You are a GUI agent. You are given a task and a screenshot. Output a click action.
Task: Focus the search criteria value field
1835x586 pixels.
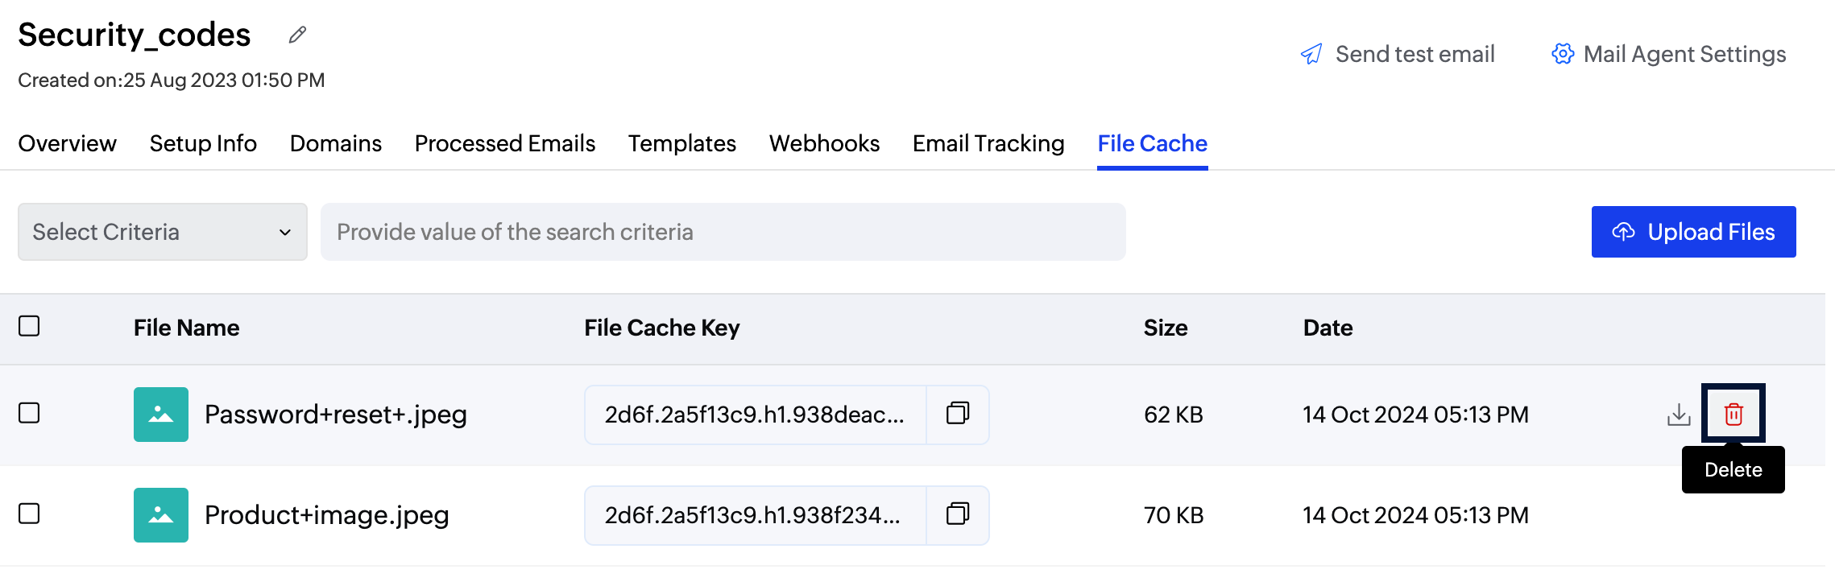(723, 232)
